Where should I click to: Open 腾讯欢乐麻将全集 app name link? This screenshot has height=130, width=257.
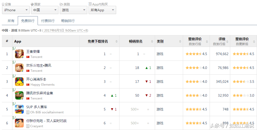coord(40,93)
